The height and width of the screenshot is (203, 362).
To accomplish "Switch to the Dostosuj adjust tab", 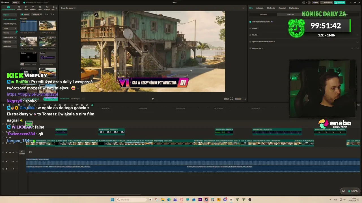I will tap(282, 8).
